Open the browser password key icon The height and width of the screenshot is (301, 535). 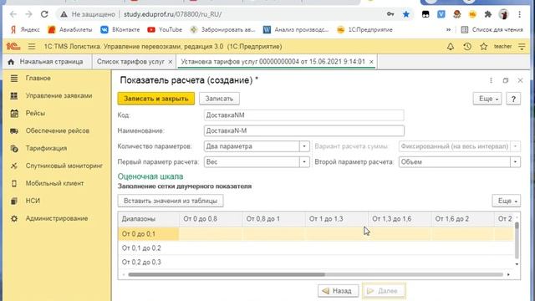(390, 14)
